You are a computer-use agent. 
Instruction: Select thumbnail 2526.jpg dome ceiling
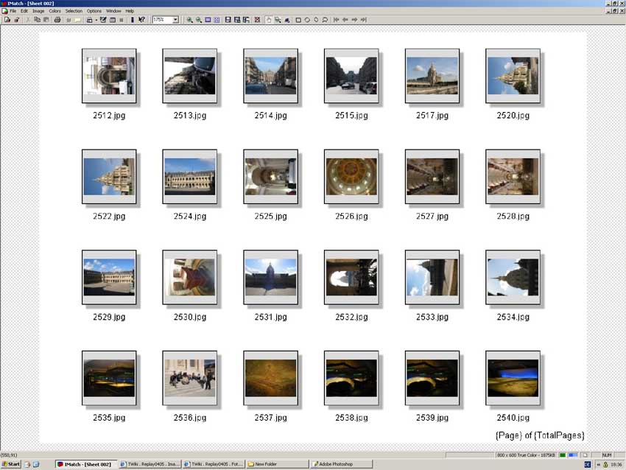click(351, 177)
